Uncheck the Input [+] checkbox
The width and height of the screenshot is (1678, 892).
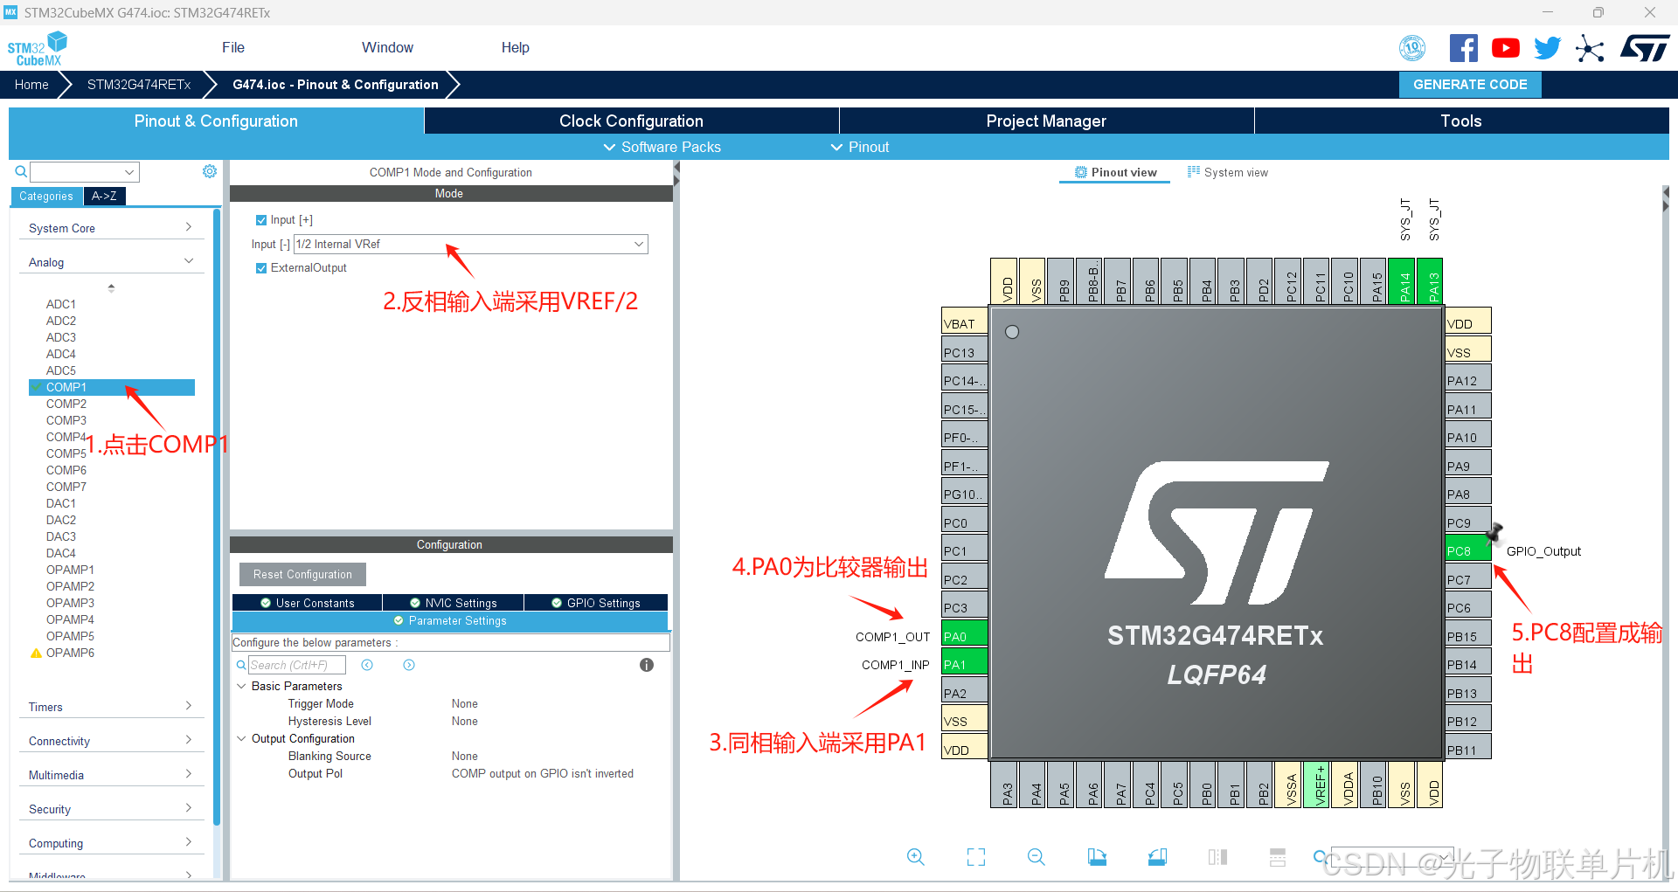(x=260, y=219)
